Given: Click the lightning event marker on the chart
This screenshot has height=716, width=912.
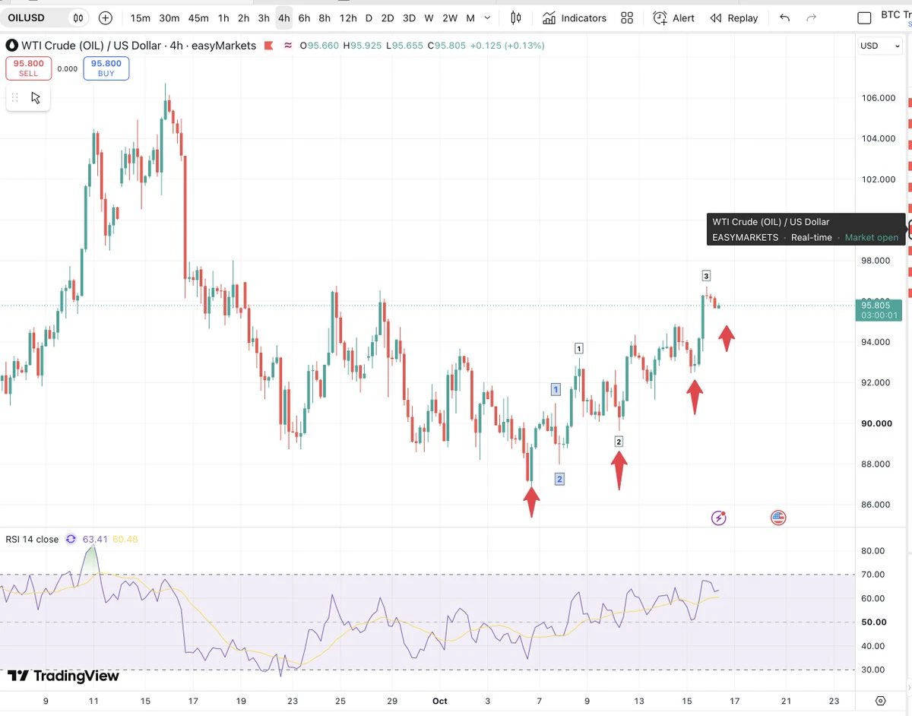Looking at the screenshot, I should click(x=719, y=518).
